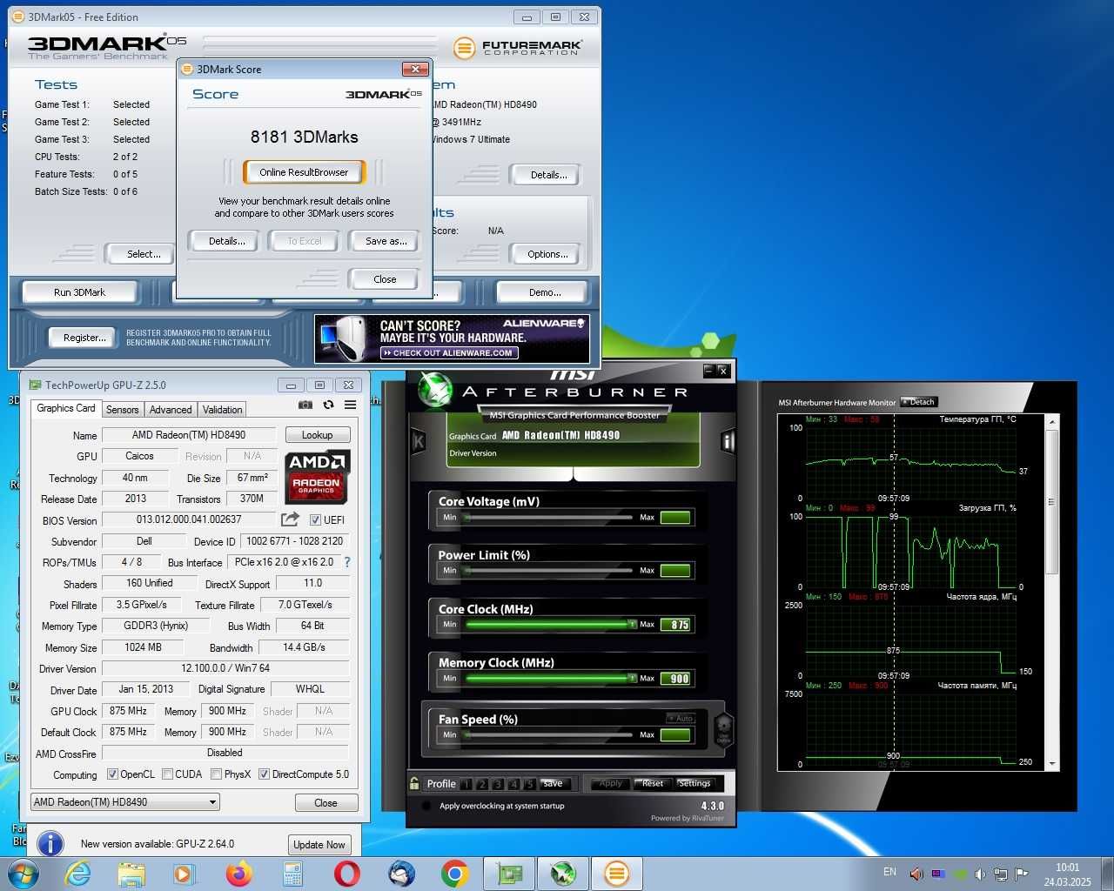Click the AMD Radeon Graphics logo
This screenshot has height=891, width=1114.
point(317,477)
